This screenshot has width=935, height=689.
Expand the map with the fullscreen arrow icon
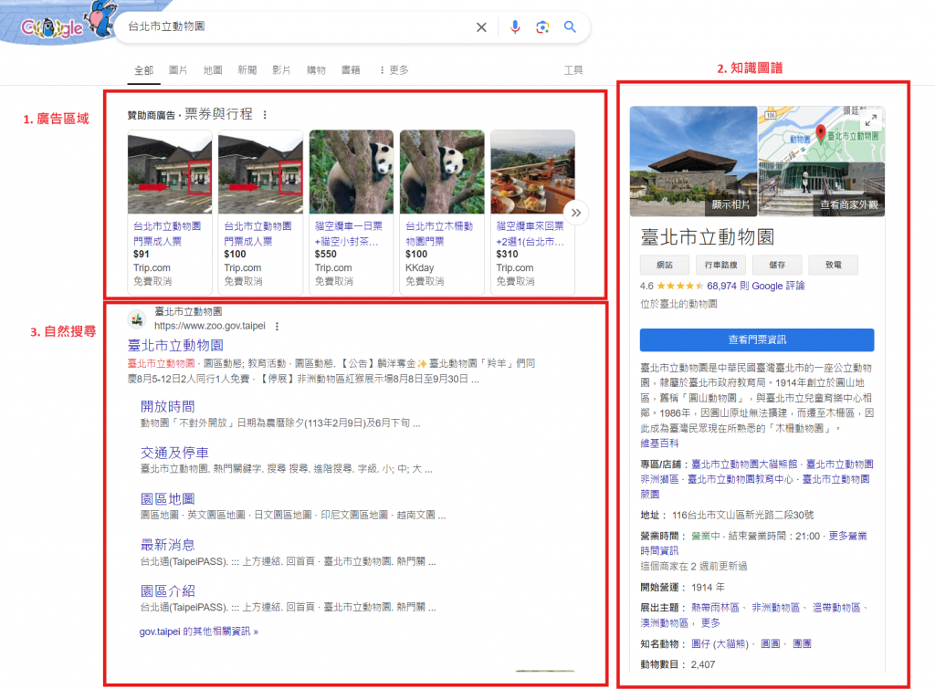click(871, 120)
